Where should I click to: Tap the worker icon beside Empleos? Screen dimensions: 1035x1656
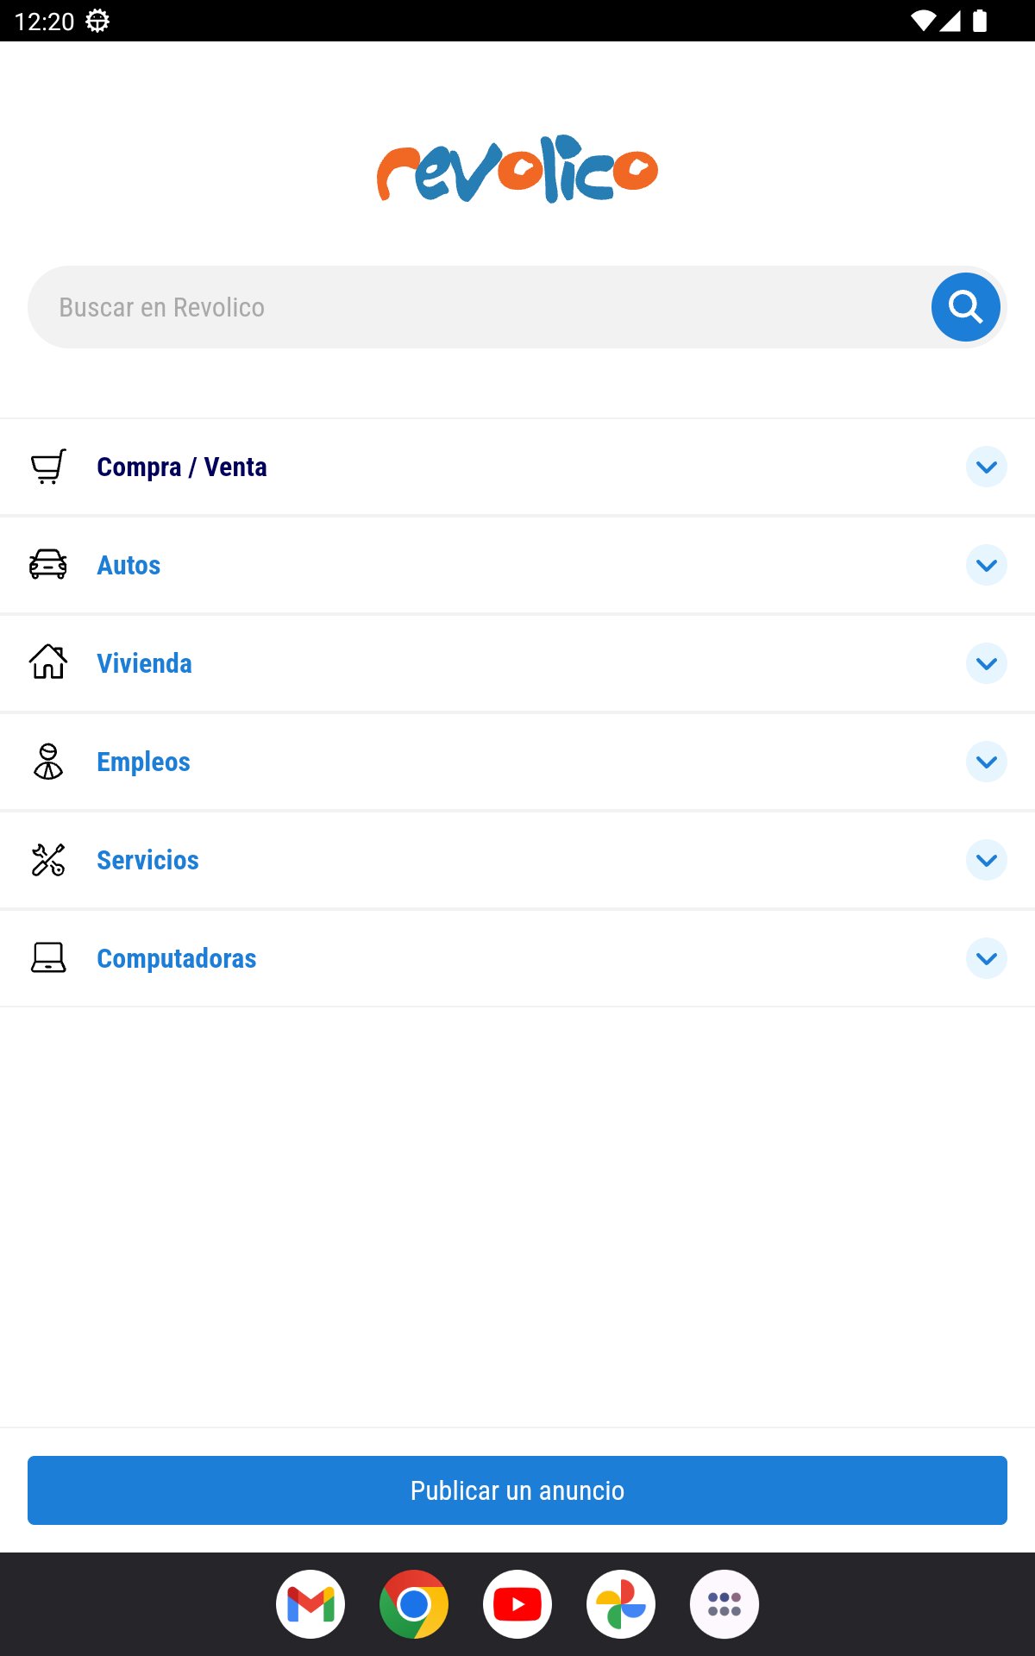point(48,762)
